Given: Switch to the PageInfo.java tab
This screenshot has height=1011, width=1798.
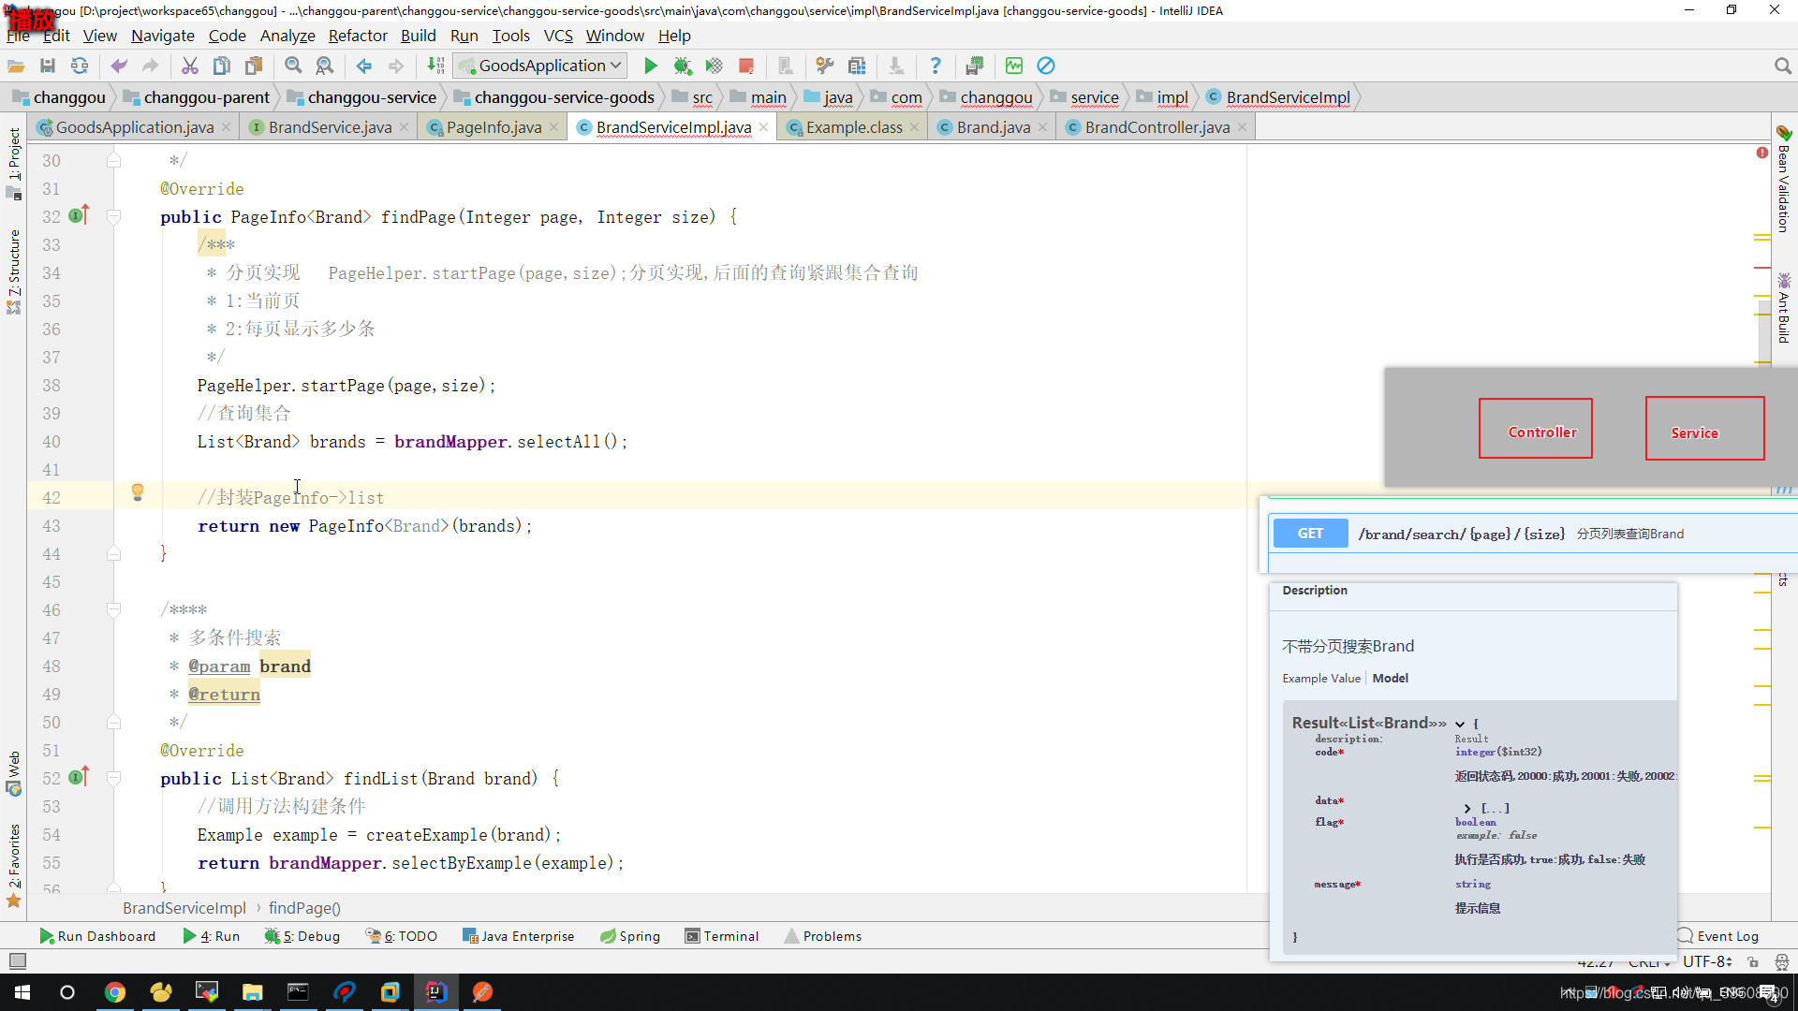Looking at the screenshot, I should coord(494,127).
